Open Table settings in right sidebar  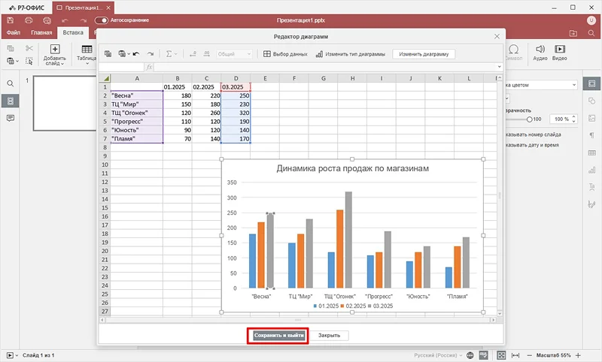click(x=591, y=153)
